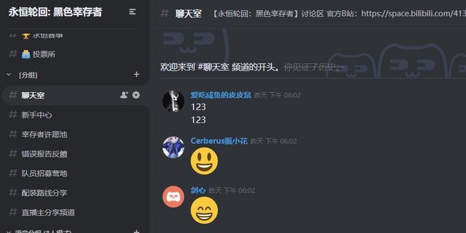Click the grinning emoji from 剑心
Screen dimensions: 466x233
(x=204, y=210)
